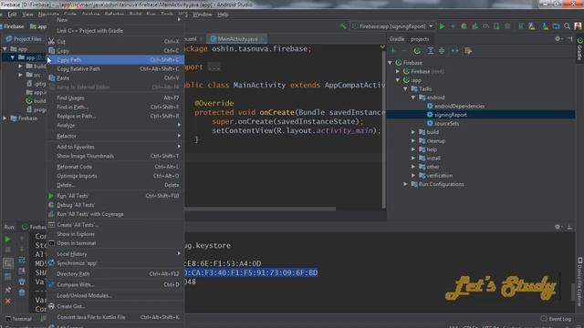The height and width of the screenshot is (328, 584).
Task: Choose Create Gist from the context menu
Action: tap(116, 306)
